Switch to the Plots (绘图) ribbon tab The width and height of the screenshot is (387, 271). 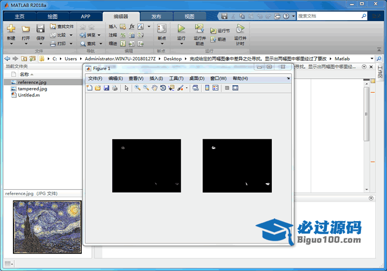click(53, 17)
